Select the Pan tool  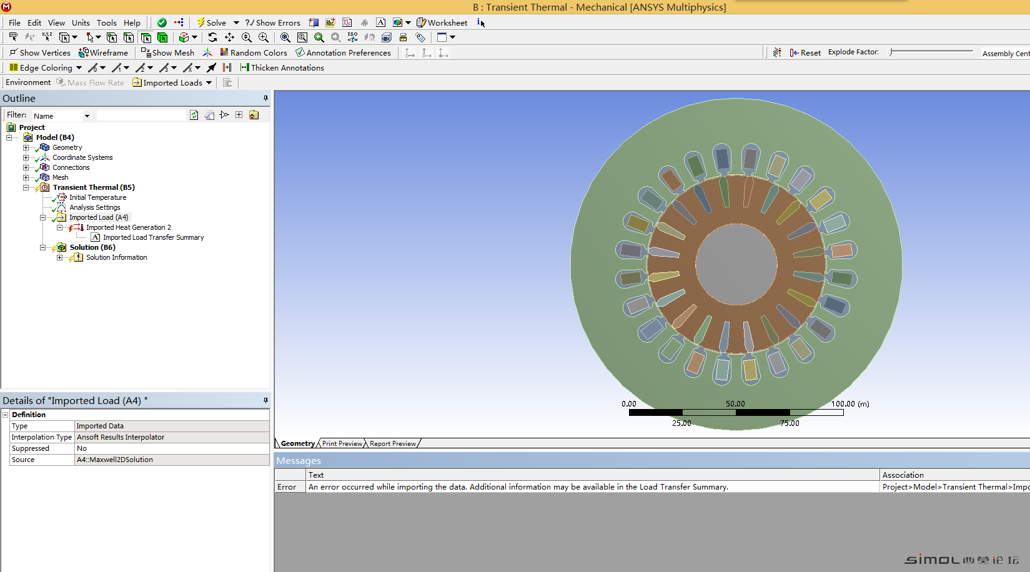tap(230, 37)
